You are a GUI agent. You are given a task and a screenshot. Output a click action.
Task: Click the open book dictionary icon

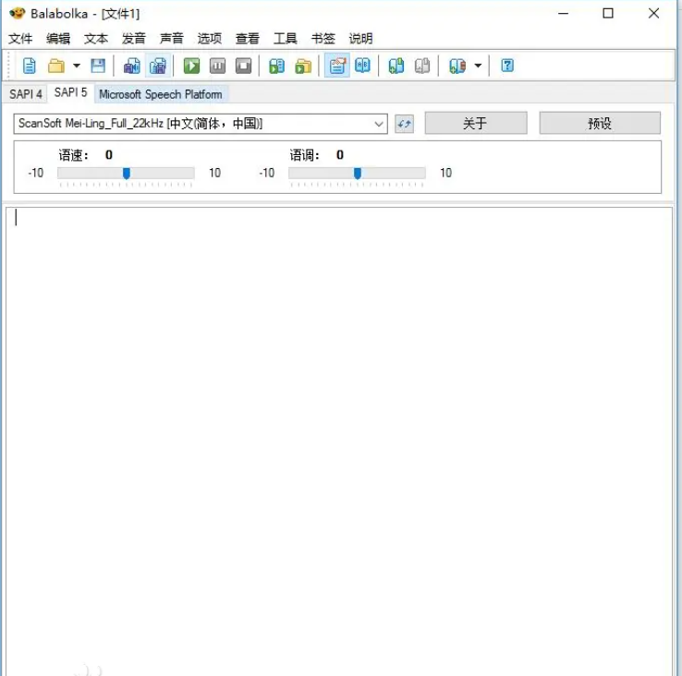(362, 66)
